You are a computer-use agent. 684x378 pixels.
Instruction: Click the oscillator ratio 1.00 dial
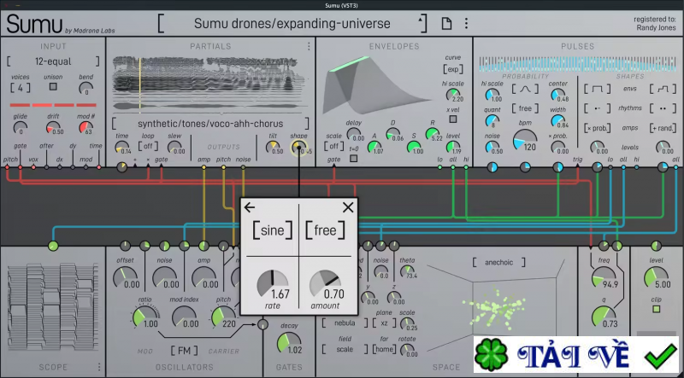click(144, 317)
